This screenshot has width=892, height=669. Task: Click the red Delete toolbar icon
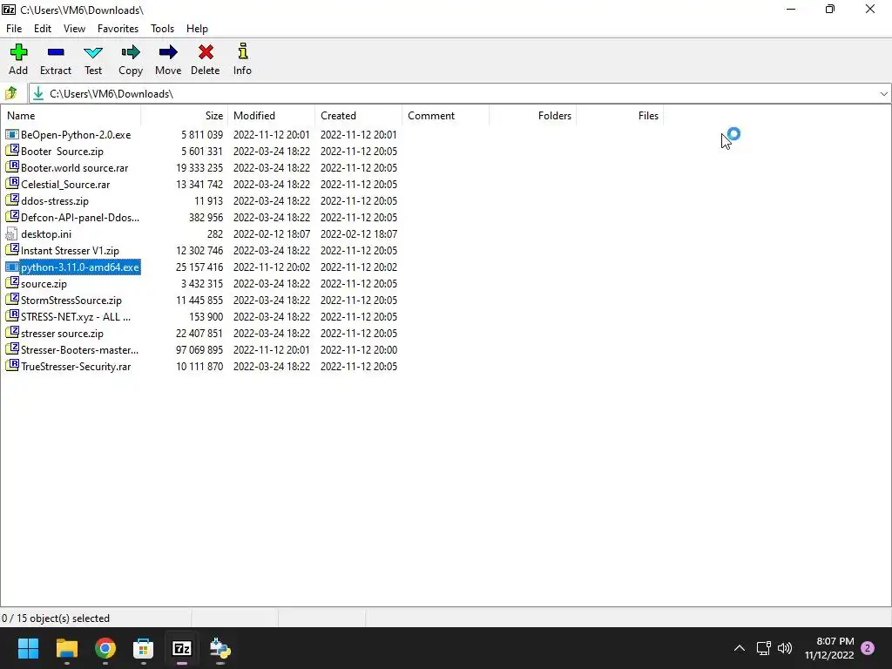tap(206, 52)
